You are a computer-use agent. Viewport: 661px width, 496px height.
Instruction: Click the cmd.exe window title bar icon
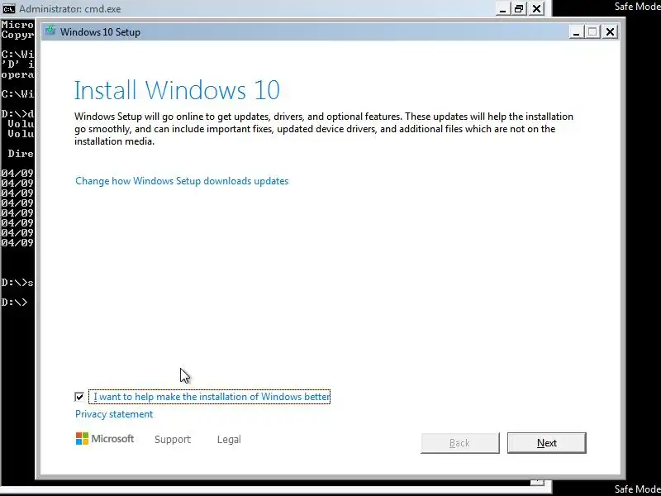(x=9, y=8)
